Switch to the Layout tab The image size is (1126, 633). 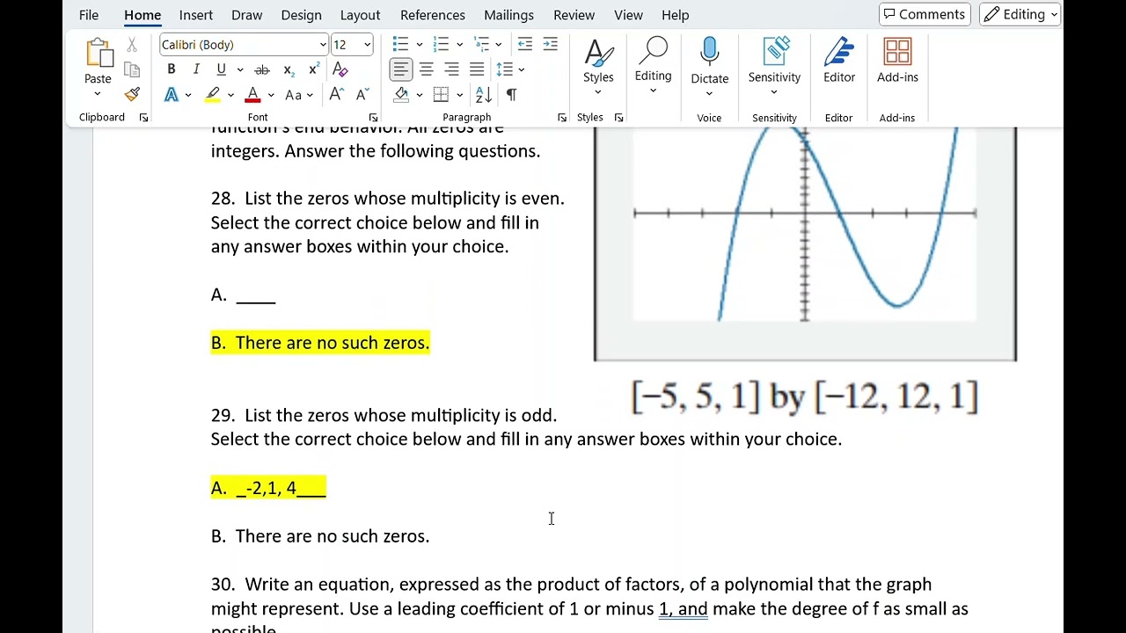[x=360, y=15]
